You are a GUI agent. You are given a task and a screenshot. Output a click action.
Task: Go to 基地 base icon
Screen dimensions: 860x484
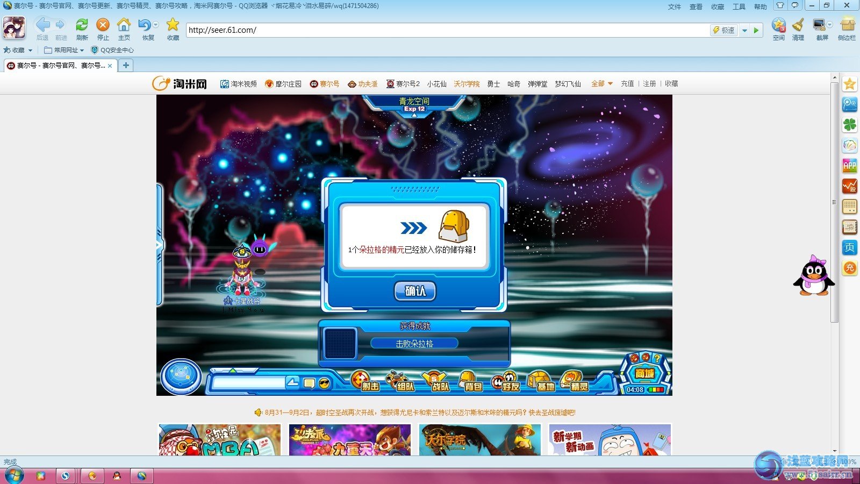click(541, 380)
